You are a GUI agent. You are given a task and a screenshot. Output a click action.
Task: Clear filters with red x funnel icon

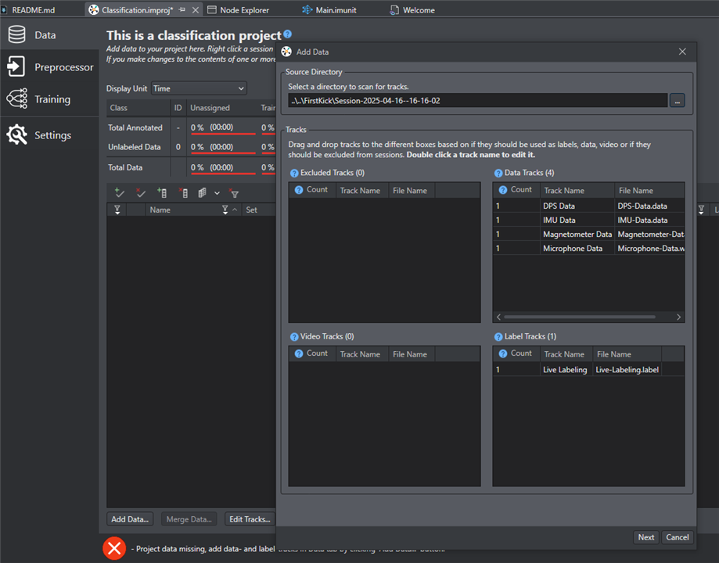234,193
